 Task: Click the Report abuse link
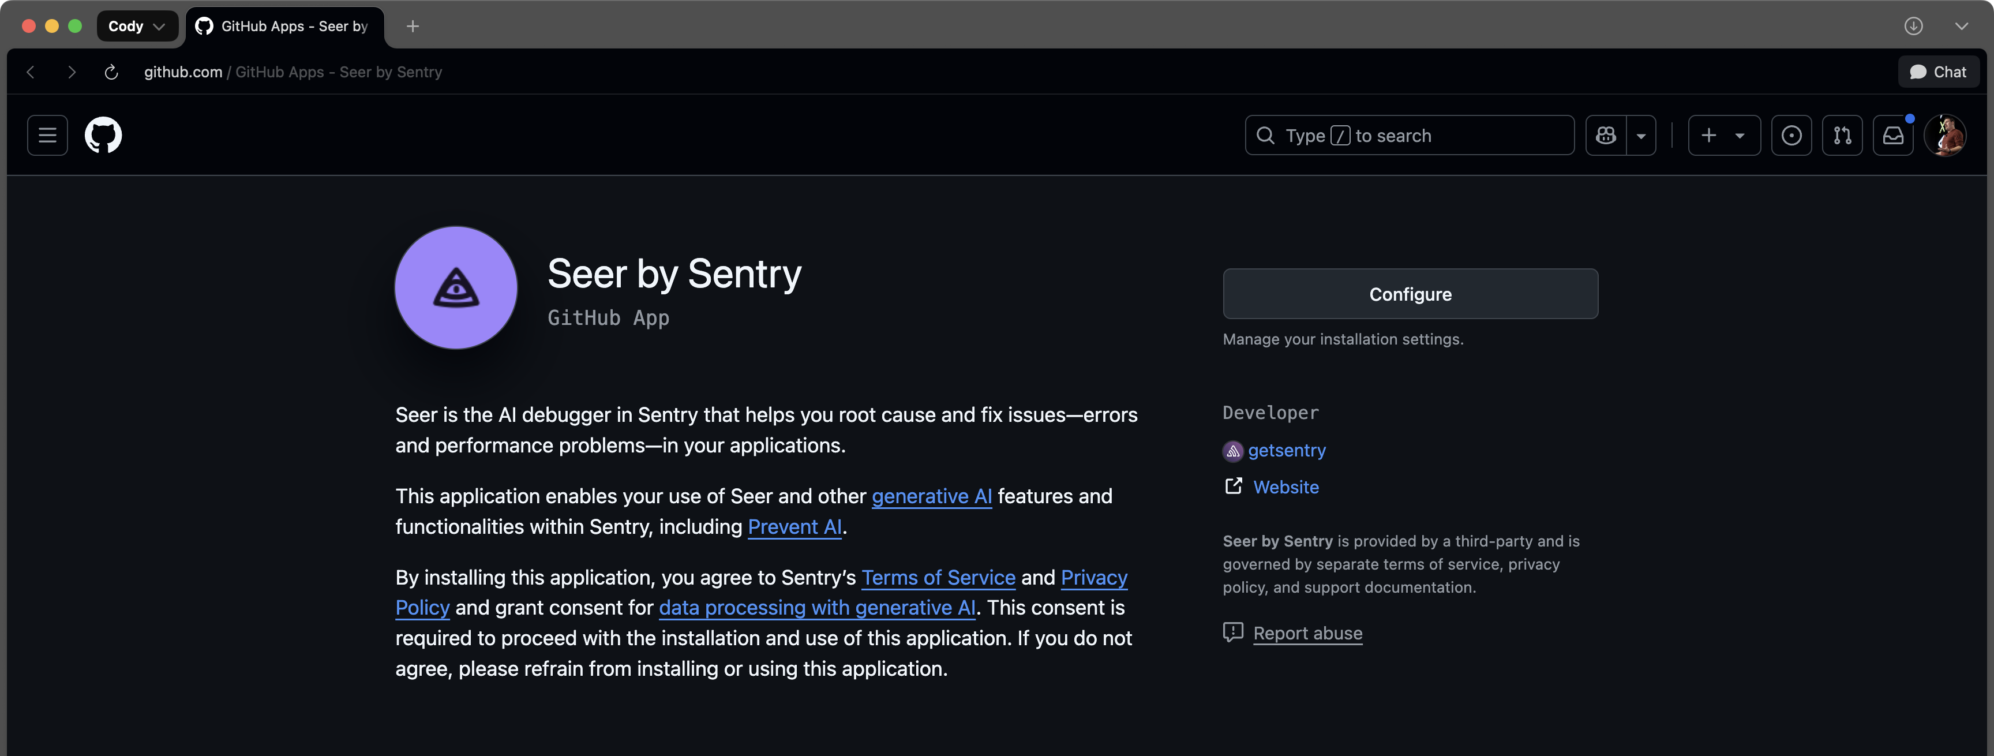(x=1307, y=633)
